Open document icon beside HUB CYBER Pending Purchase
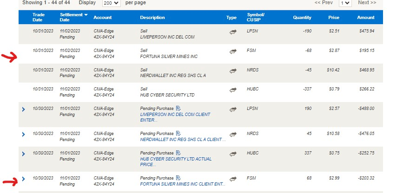Viewport: 403px width, 193px height. coord(178,153)
